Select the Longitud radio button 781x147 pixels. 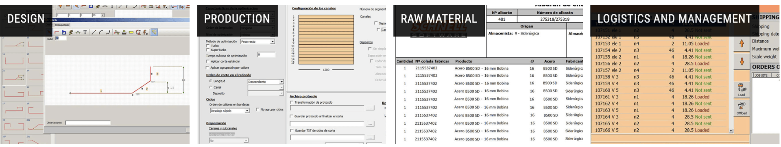pyautogui.click(x=211, y=81)
